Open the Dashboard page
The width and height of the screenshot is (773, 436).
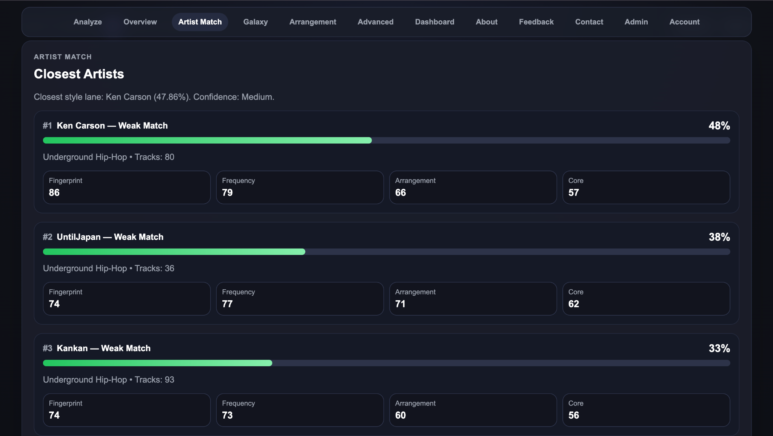tap(435, 22)
